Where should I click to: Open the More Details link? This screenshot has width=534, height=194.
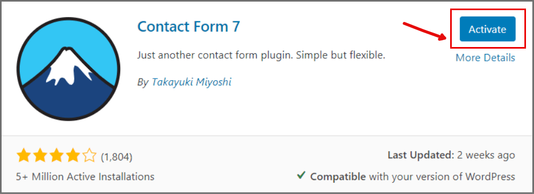485,58
